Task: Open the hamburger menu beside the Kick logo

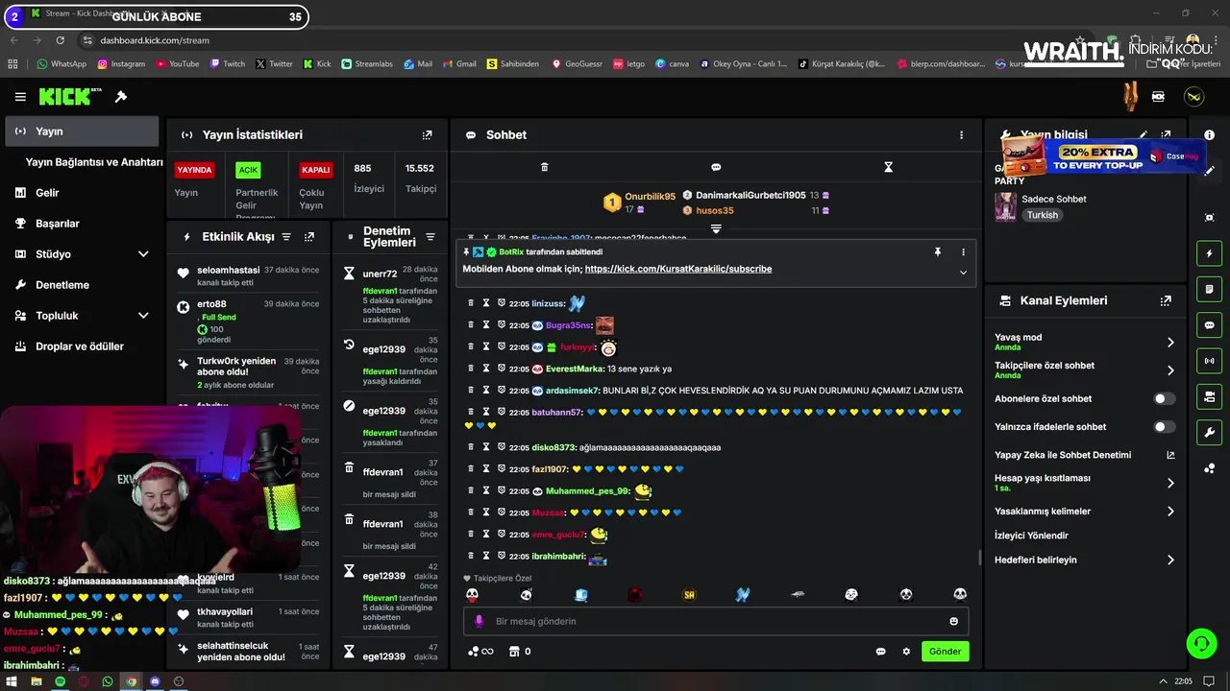Action: (x=20, y=97)
